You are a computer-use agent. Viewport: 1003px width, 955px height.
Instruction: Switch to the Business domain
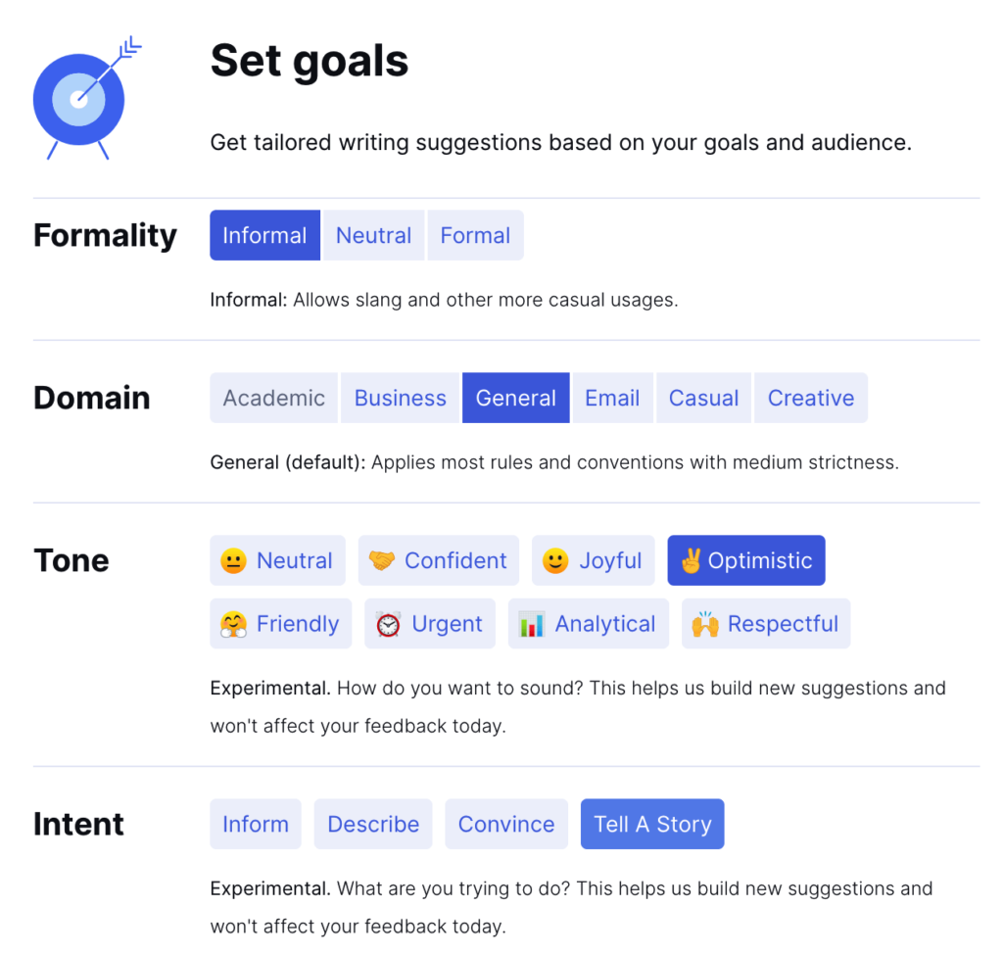click(400, 398)
